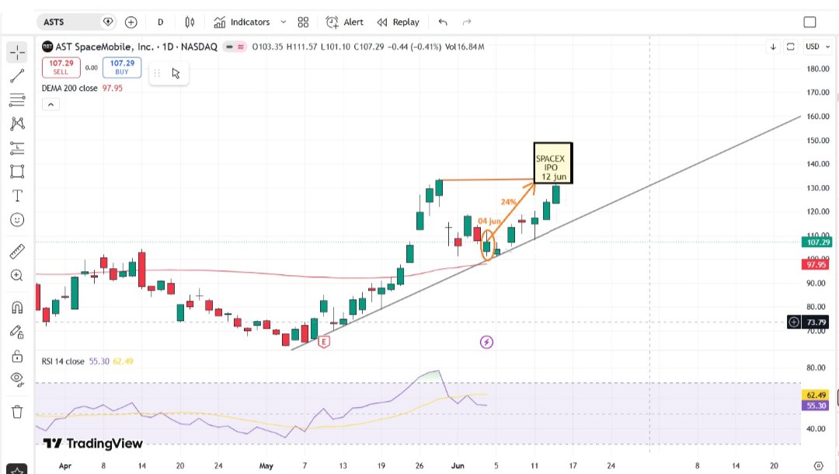Click the DEMA 200 close indicator label
Image resolution: width=839 pixels, height=474 pixels.
[x=70, y=89]
